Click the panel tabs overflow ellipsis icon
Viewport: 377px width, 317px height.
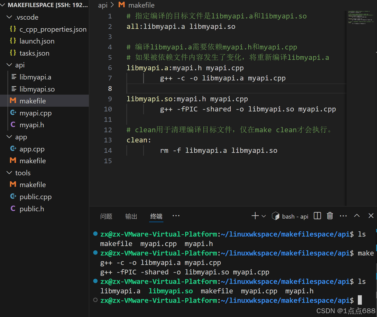point(176,215)
